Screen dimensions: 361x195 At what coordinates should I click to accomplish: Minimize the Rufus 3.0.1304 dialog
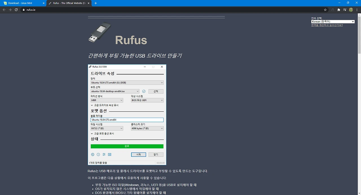click(x=145, y=67)
